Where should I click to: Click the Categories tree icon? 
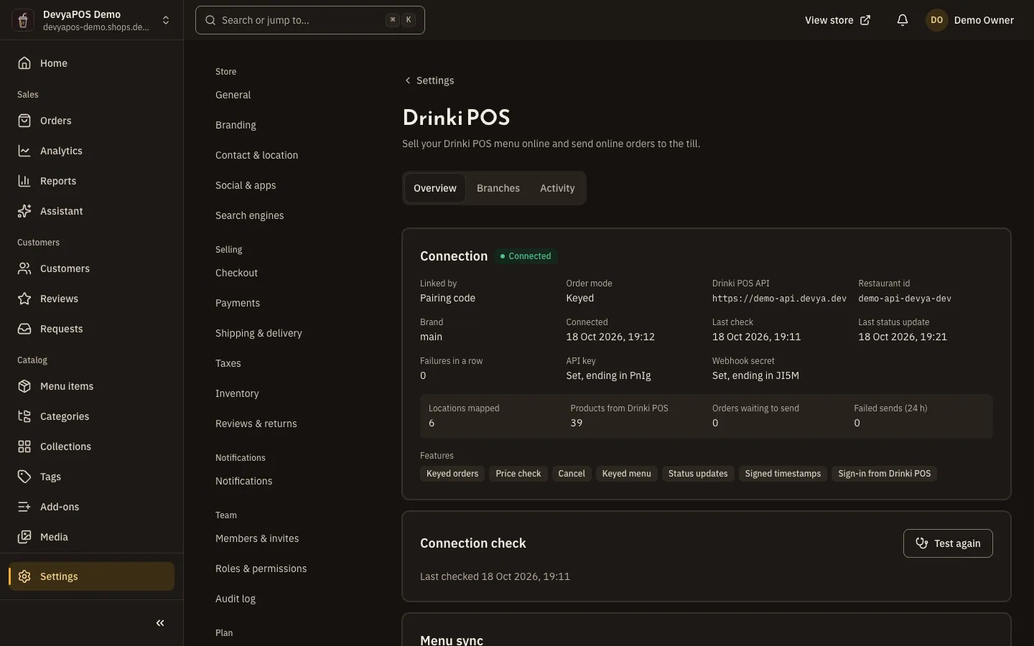click(x=24, y=416)
